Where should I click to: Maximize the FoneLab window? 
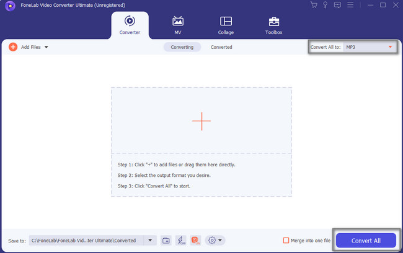(383, 5)
